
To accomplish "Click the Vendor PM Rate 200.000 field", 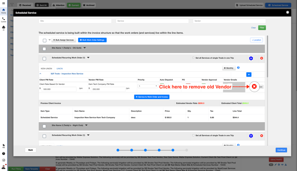I will tap(108, 89).
